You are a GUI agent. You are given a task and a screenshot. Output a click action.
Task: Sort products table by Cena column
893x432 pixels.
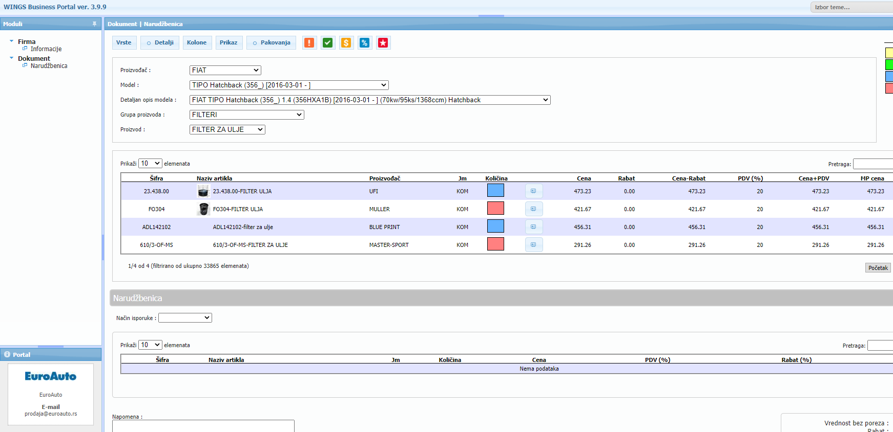click(584, 178)
